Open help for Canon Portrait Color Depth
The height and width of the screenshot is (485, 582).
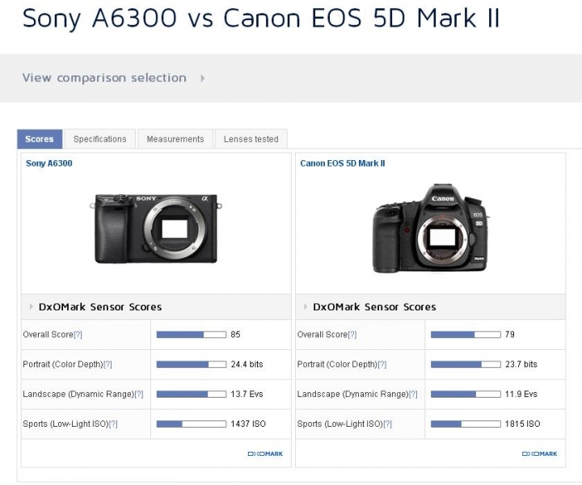coord(382,365)
